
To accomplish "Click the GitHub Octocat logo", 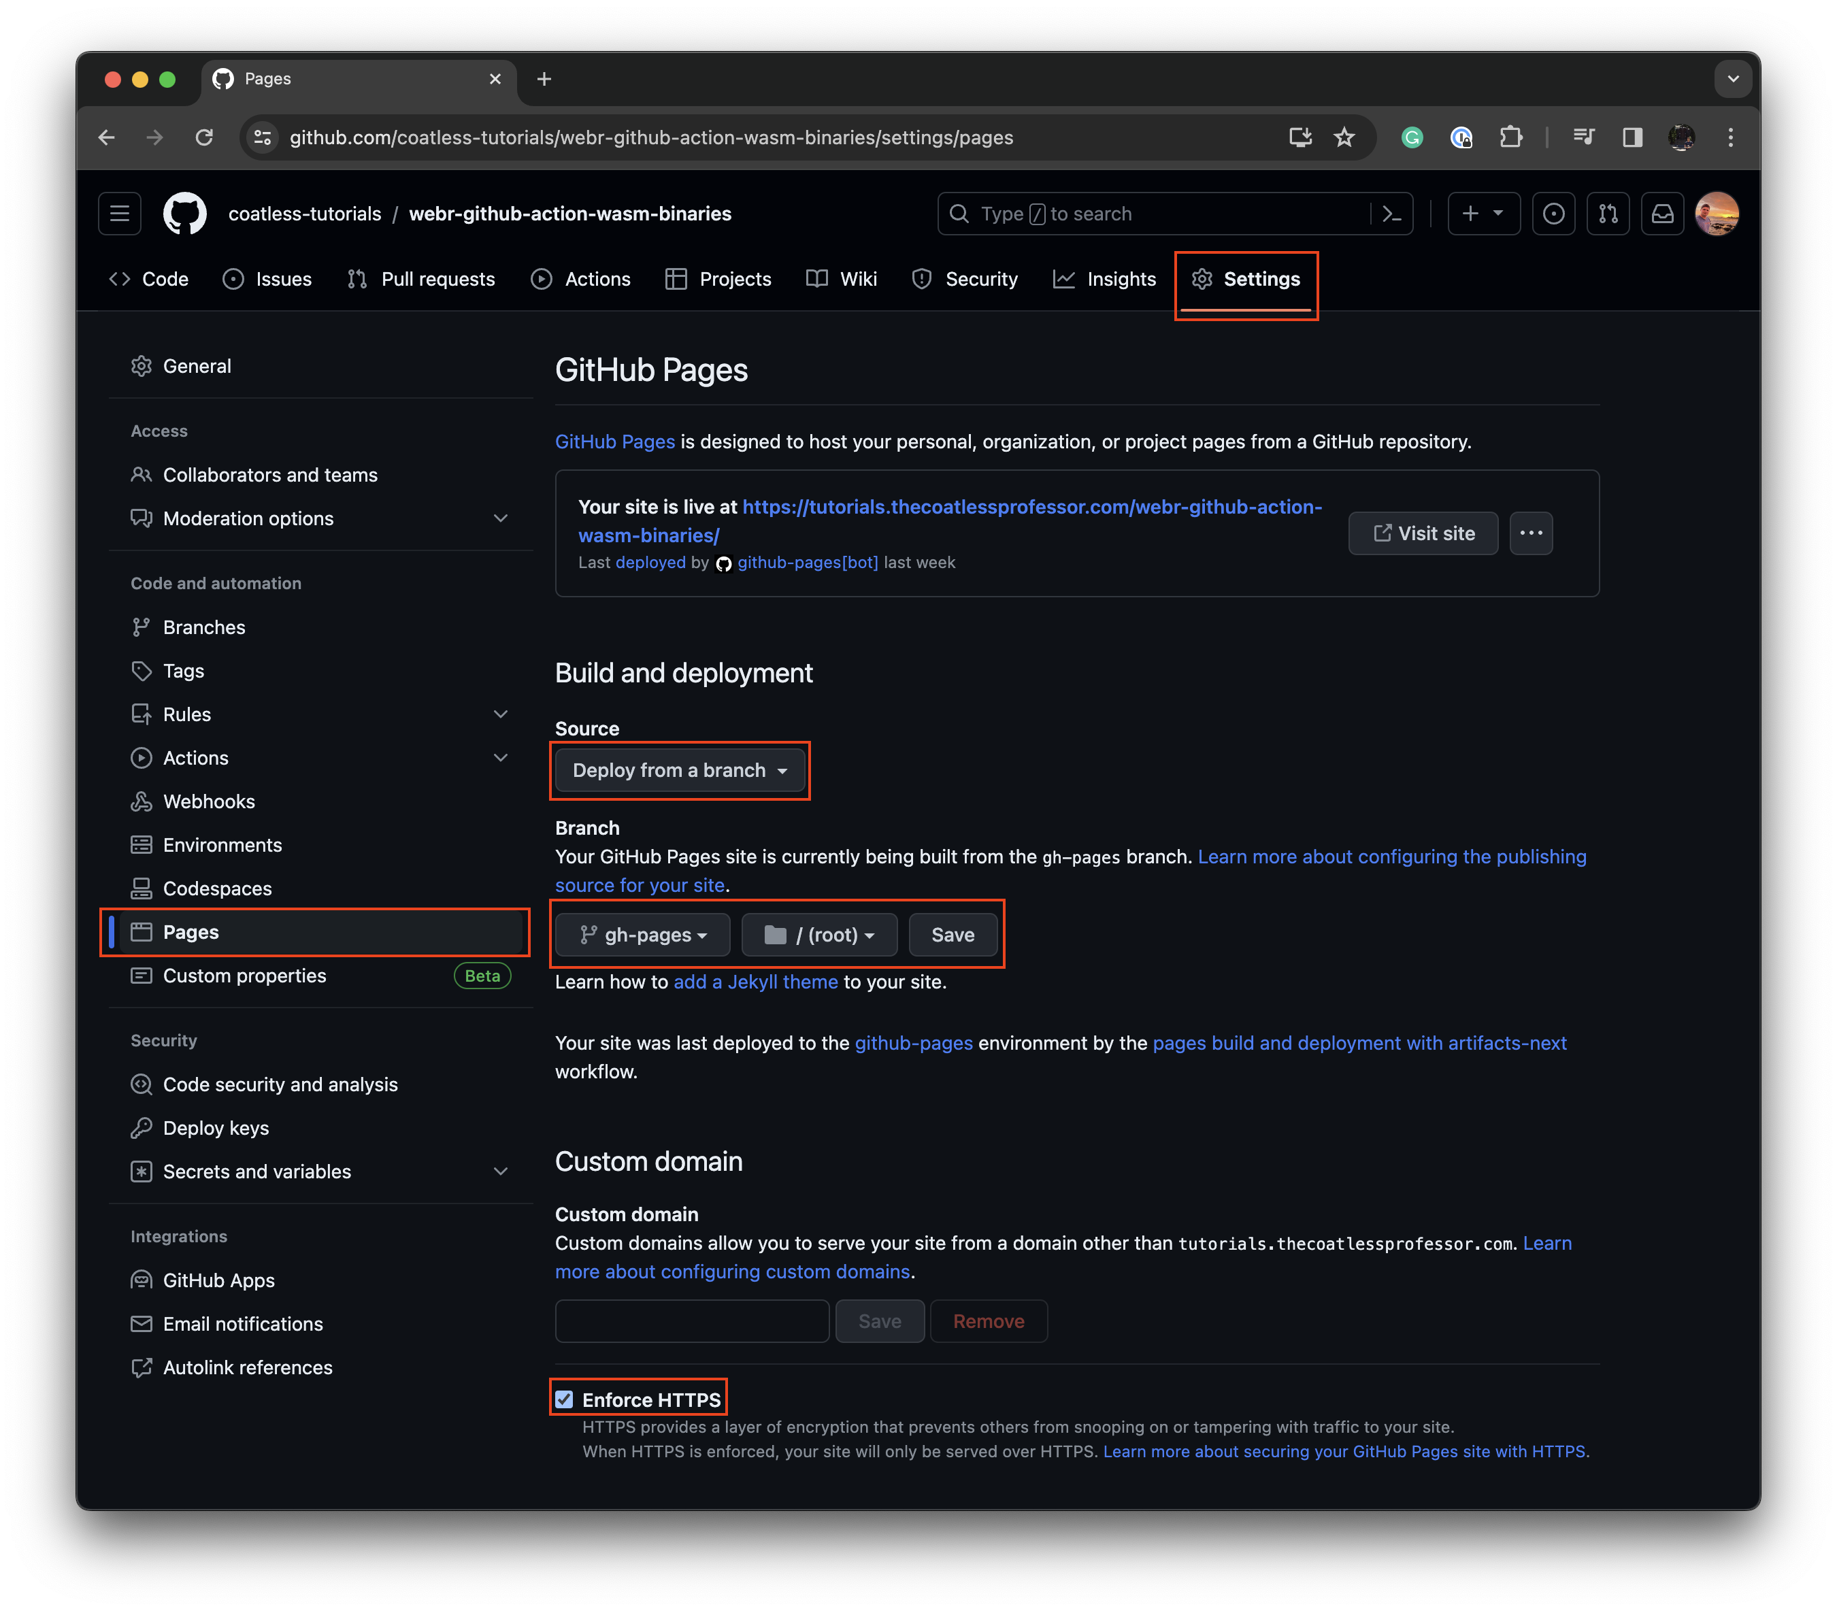I will coord(184,214).
